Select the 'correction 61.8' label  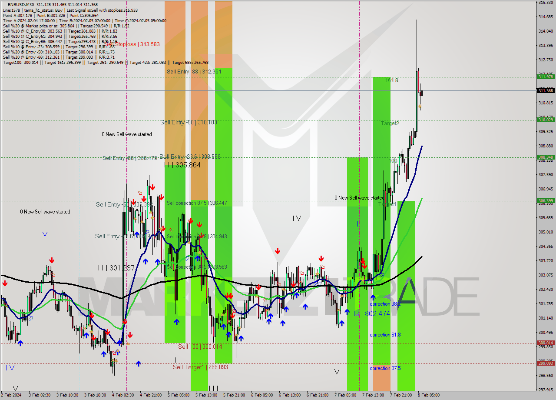tap(385, 335)
